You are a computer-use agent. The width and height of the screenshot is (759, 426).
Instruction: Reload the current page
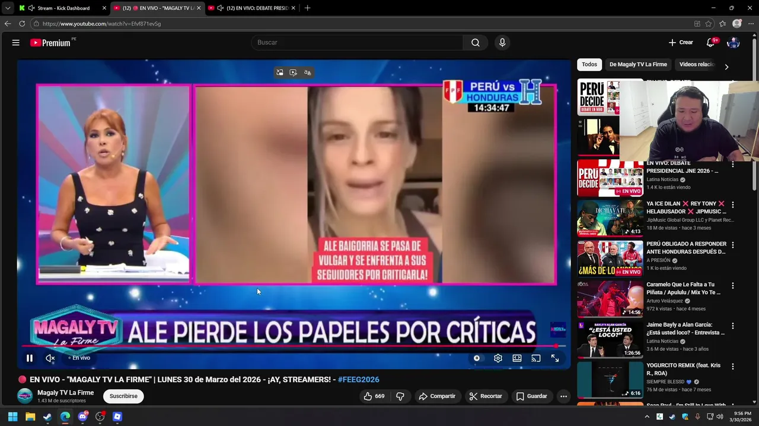[x=22, y=24]
